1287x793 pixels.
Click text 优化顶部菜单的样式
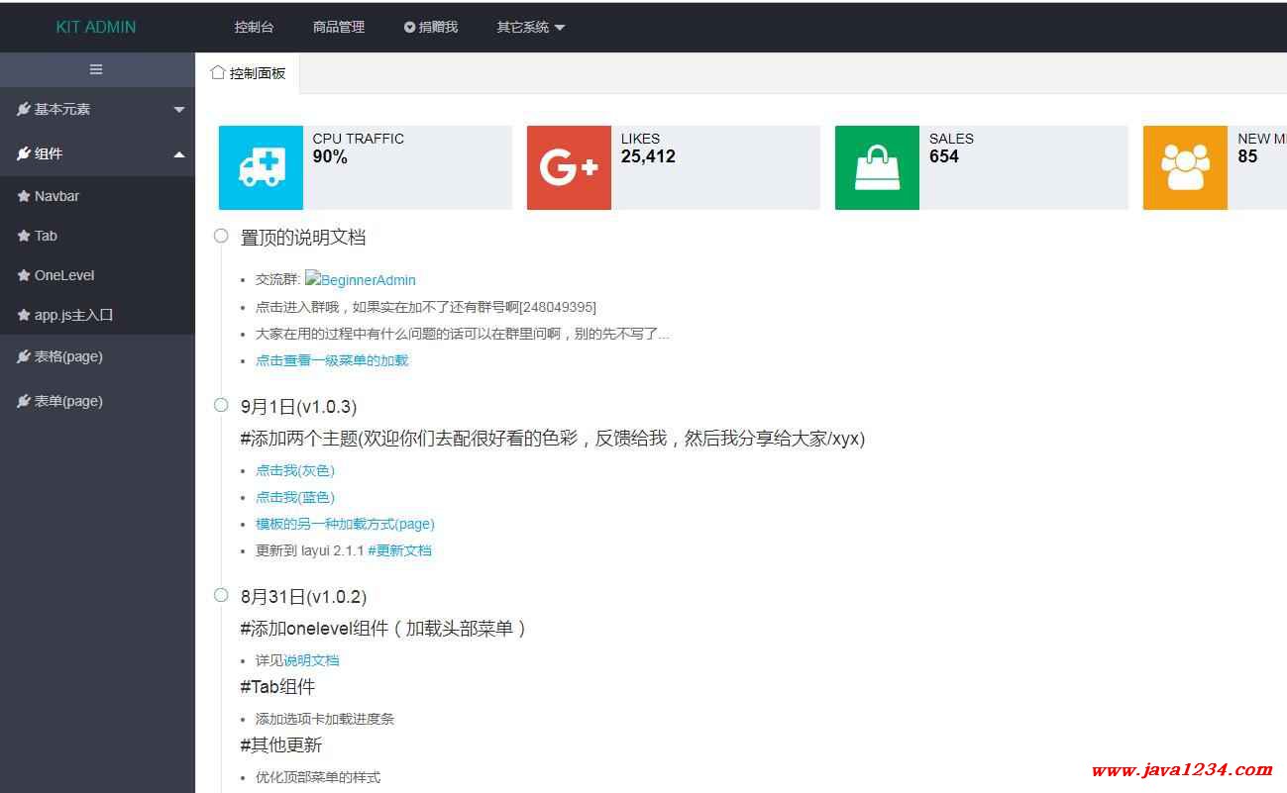click(x=318, y=777)
